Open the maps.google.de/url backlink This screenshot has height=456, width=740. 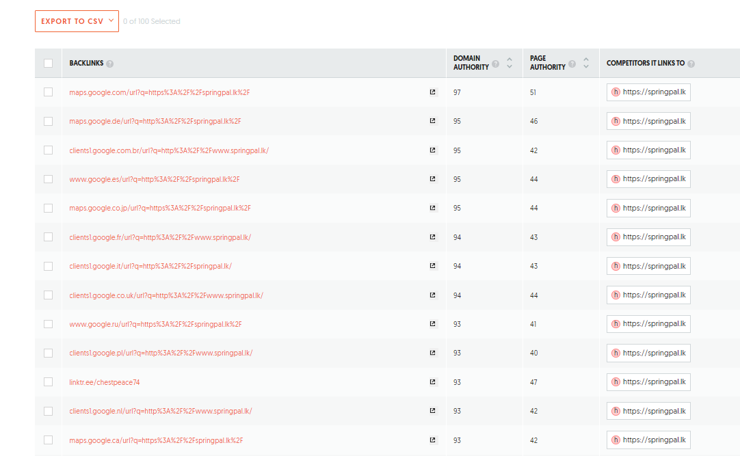155,121
